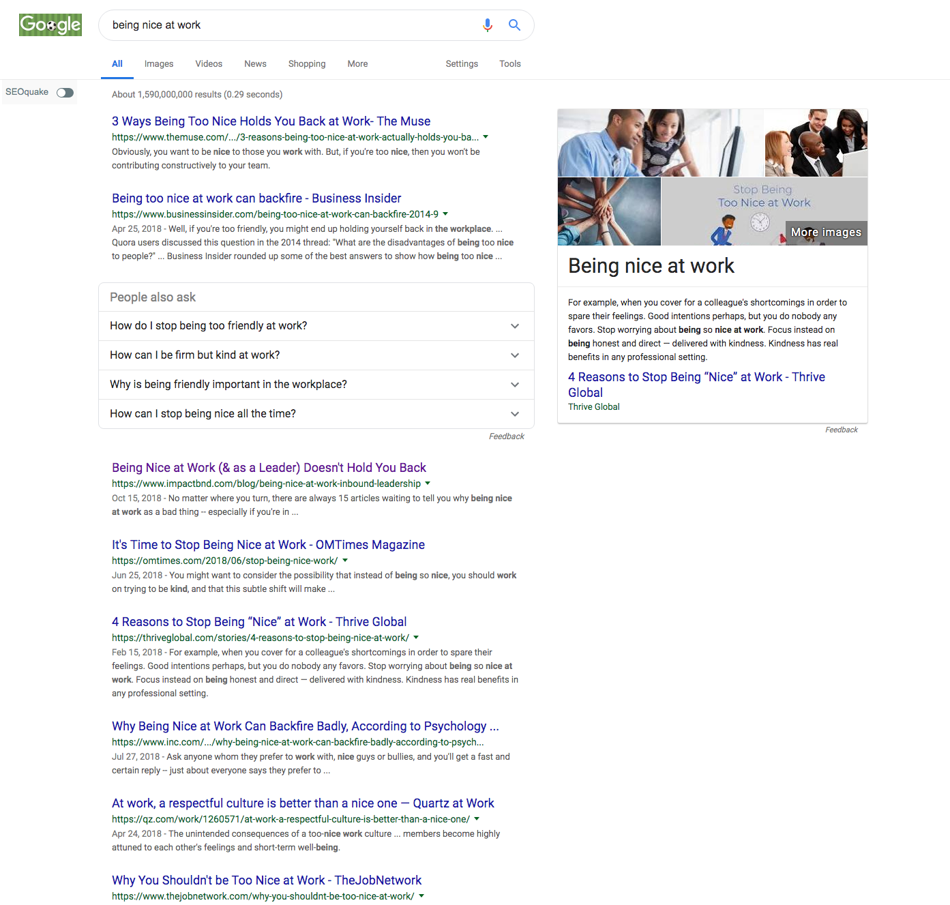Open The Muse result about being too nice
The image size is (950, 905).
[271, 121]
